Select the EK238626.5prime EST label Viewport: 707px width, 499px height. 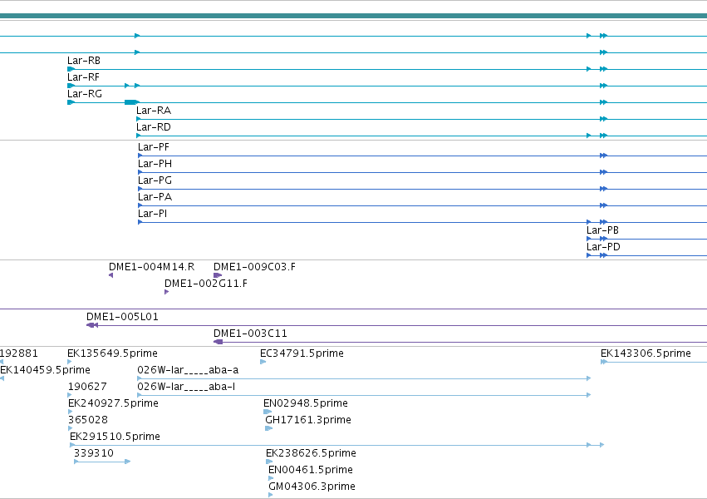click(311, 454)
